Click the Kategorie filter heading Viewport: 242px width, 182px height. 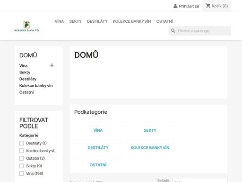tap(29, 136)
